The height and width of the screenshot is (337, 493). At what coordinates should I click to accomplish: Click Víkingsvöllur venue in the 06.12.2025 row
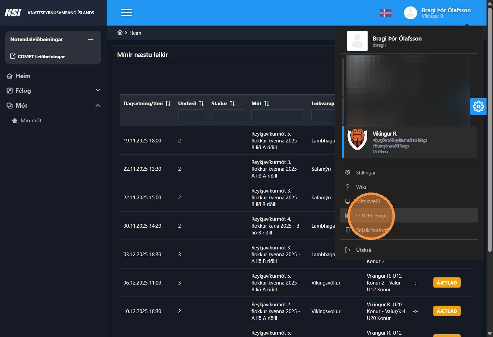coord(326,282)
